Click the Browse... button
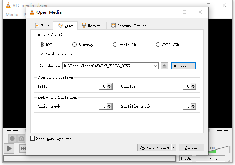The width and height of the screenshot is (235, 165). [183, 66]
